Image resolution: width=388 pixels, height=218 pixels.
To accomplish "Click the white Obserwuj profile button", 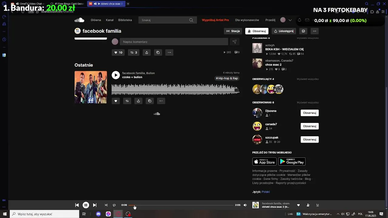I will (x=257, y=31).
